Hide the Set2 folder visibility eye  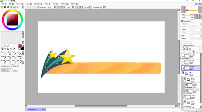pos(183,73)
